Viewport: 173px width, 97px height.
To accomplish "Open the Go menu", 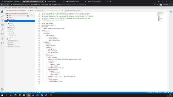I will [23, 8].
